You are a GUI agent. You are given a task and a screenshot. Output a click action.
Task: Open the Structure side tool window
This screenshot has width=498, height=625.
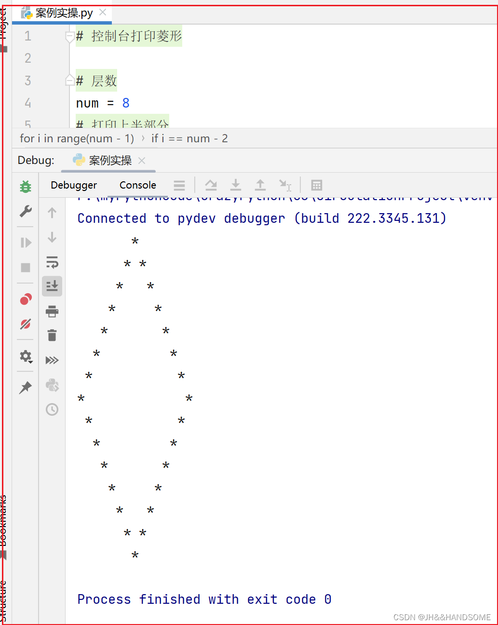pos(4,602)
